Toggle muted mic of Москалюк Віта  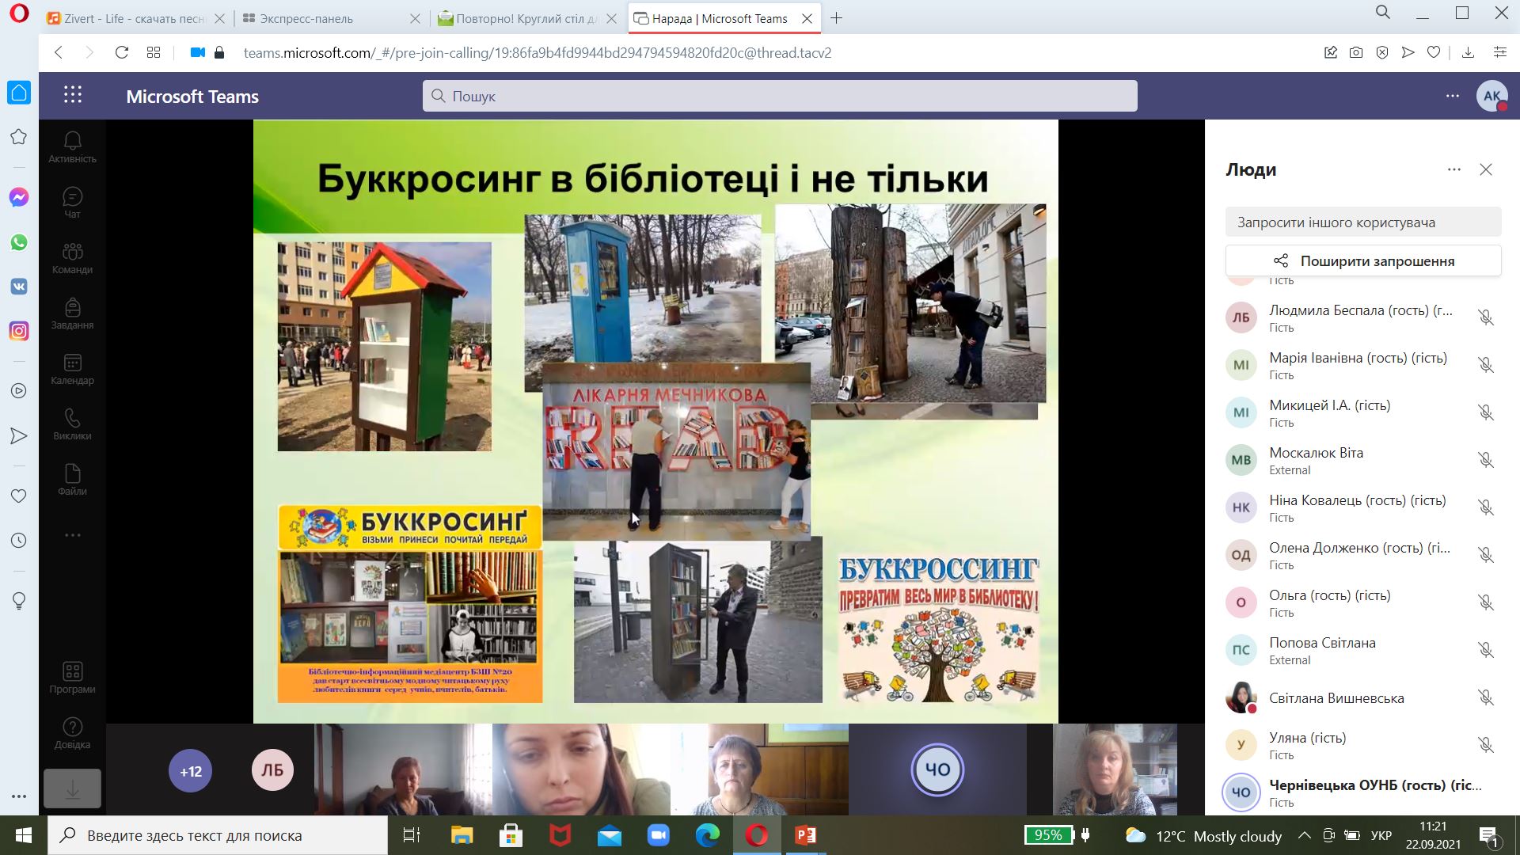point(1485,460)
